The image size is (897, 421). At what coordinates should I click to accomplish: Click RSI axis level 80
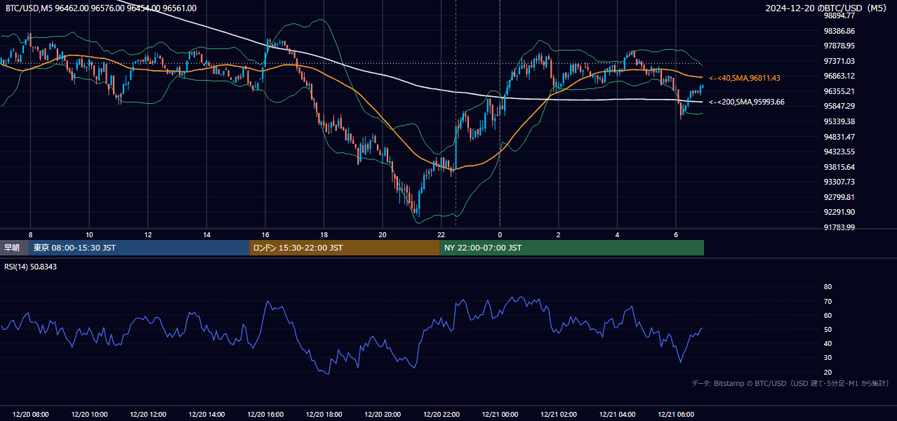828,287
